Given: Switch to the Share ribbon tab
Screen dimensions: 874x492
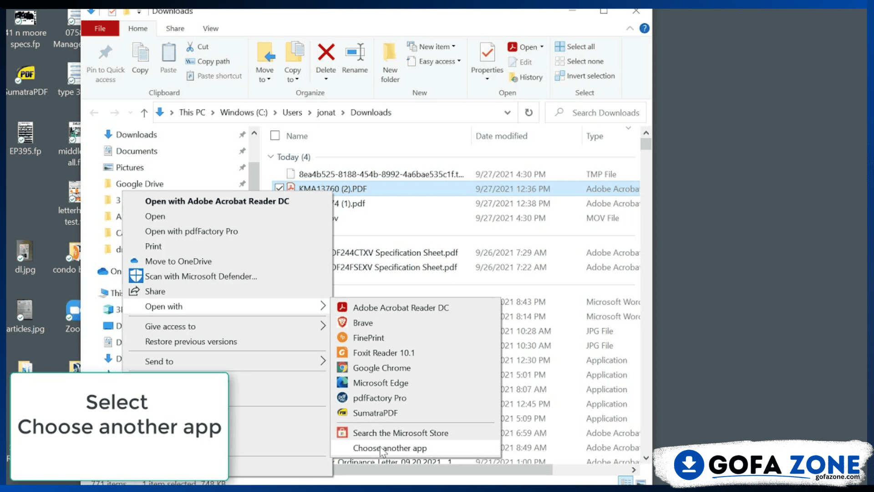Looking at the screenshot, I should (175, 28).
